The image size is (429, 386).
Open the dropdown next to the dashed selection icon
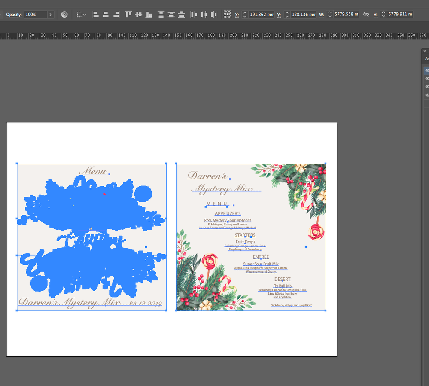(x=85, y=14)
